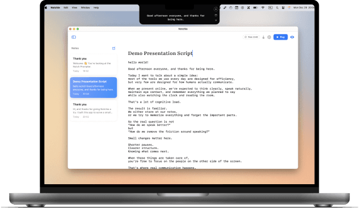Close the notch prompter overlay
The width and height of the screenshot is (359, 208).
point(216,20)
